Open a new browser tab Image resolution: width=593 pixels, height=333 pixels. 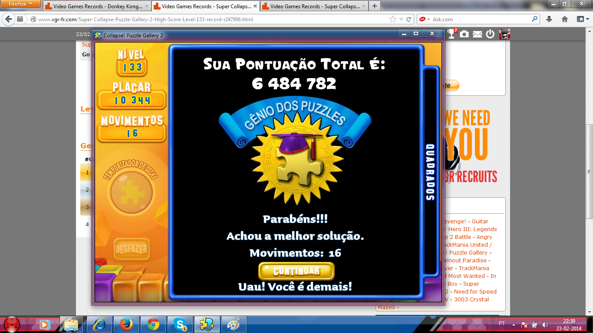[x=374, y=6]
